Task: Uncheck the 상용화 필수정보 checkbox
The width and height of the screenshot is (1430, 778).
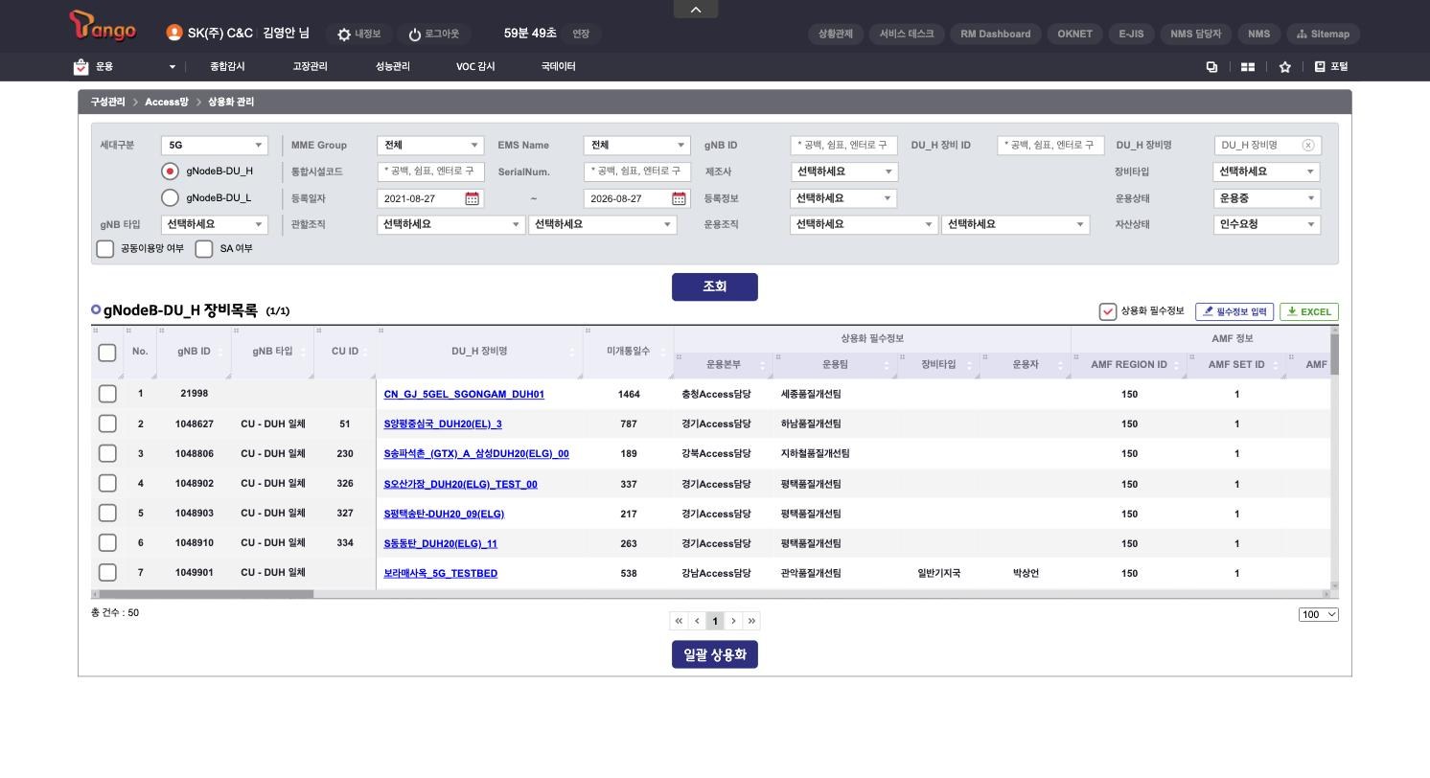Action: (1108, 311)
